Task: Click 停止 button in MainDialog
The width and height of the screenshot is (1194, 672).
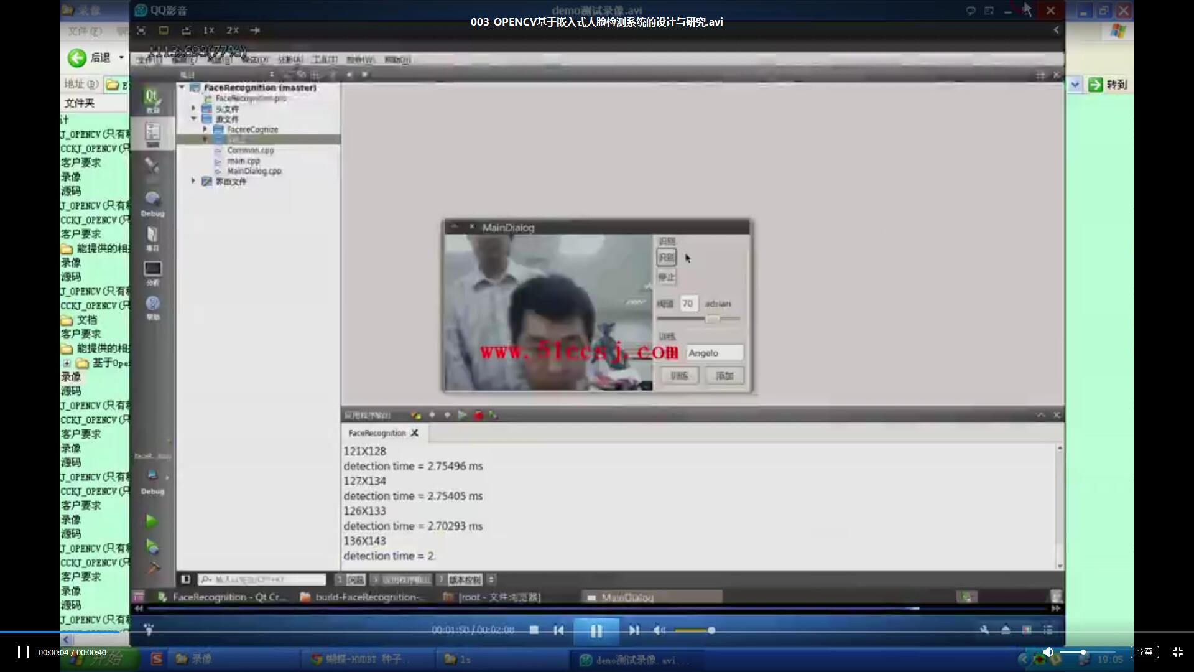Action: click(667, 278)
